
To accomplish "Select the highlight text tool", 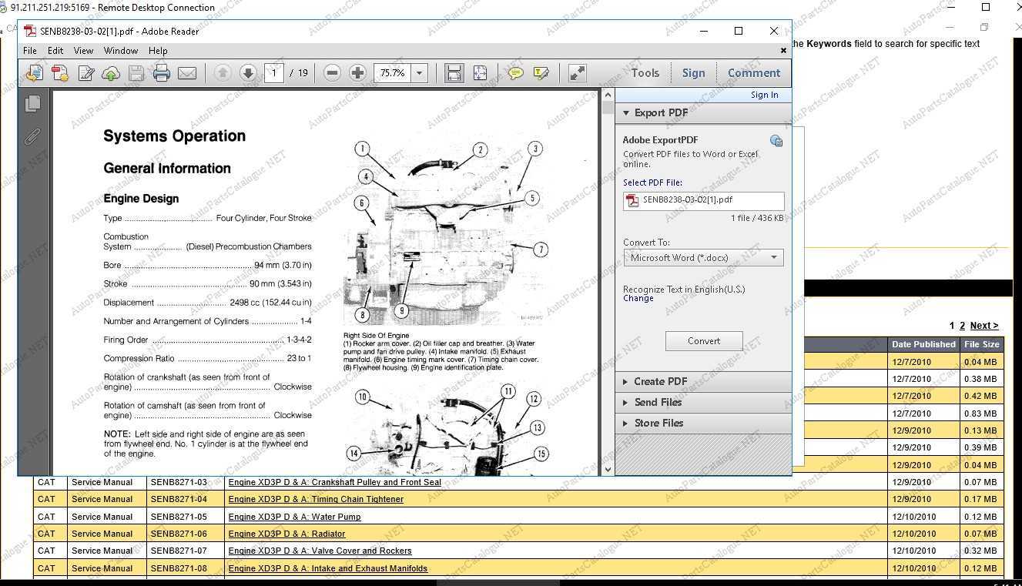I will [x=541, y=73].
